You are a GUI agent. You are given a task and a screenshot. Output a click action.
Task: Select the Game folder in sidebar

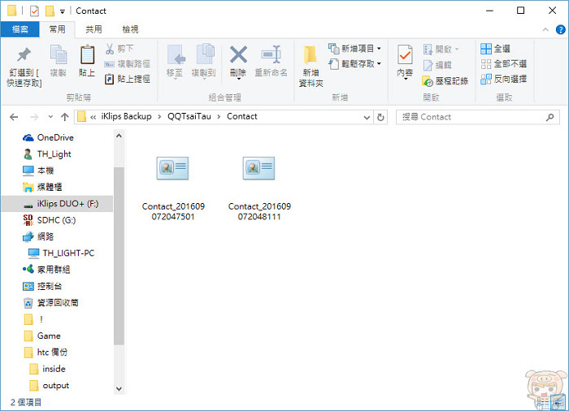pos(42,336)
